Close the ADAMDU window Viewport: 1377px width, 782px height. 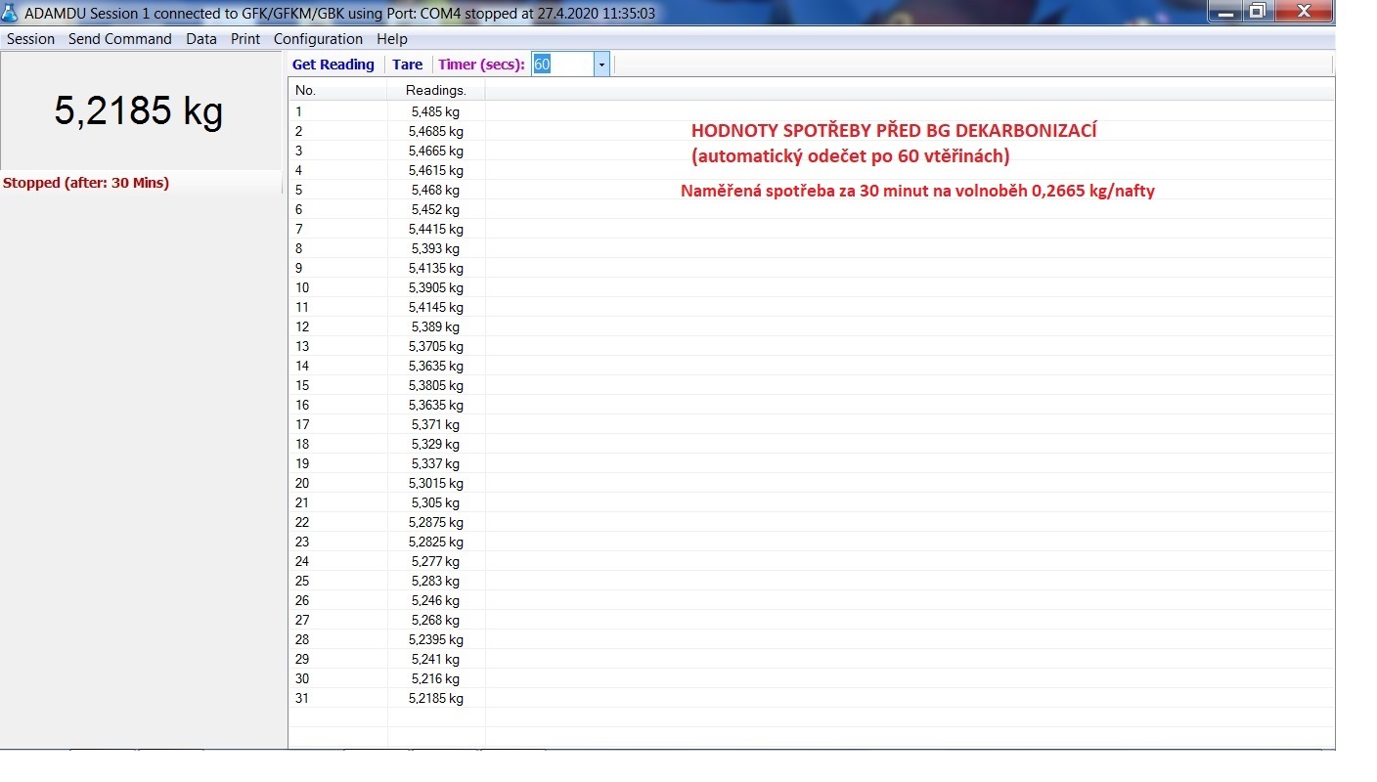pyautogui.click(x=1304, y=11)
